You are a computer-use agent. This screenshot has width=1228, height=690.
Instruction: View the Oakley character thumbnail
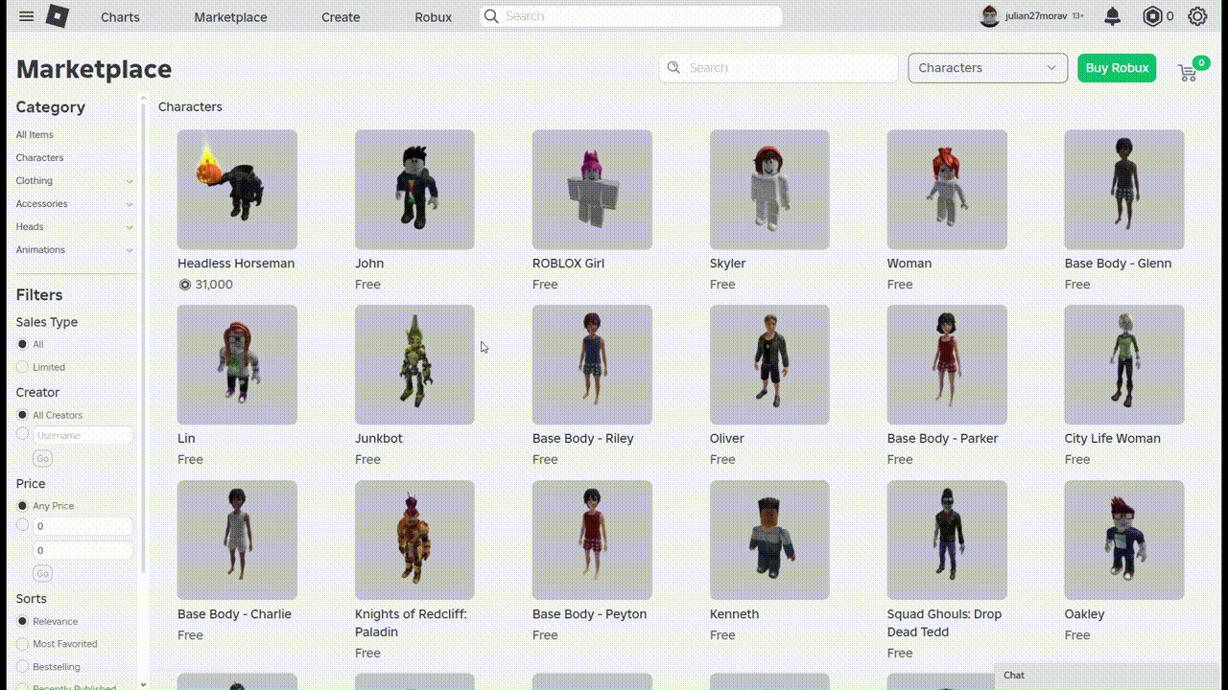point(1124,540)
